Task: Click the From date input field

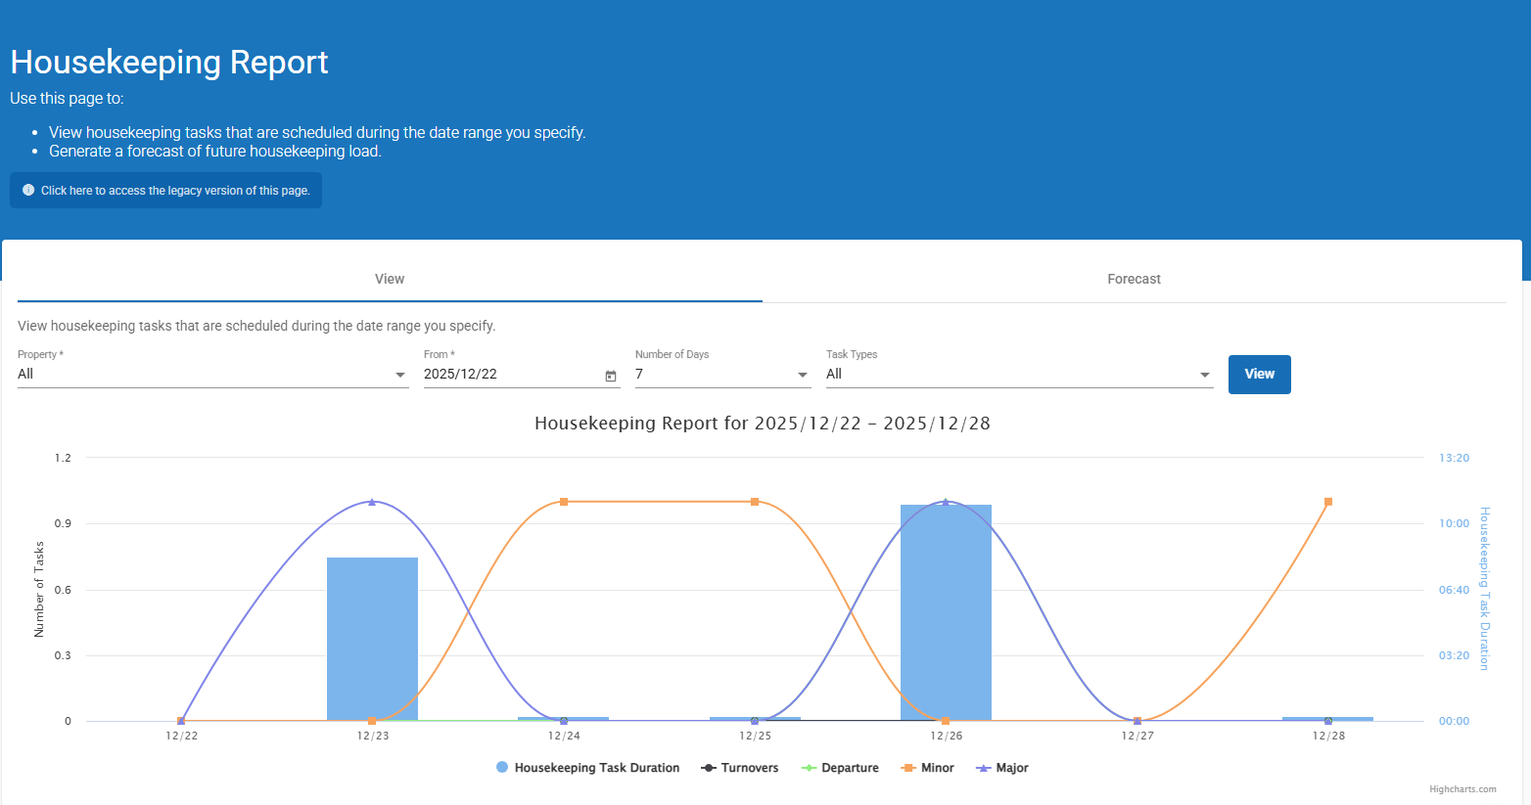Action: (x=509, y=375)
